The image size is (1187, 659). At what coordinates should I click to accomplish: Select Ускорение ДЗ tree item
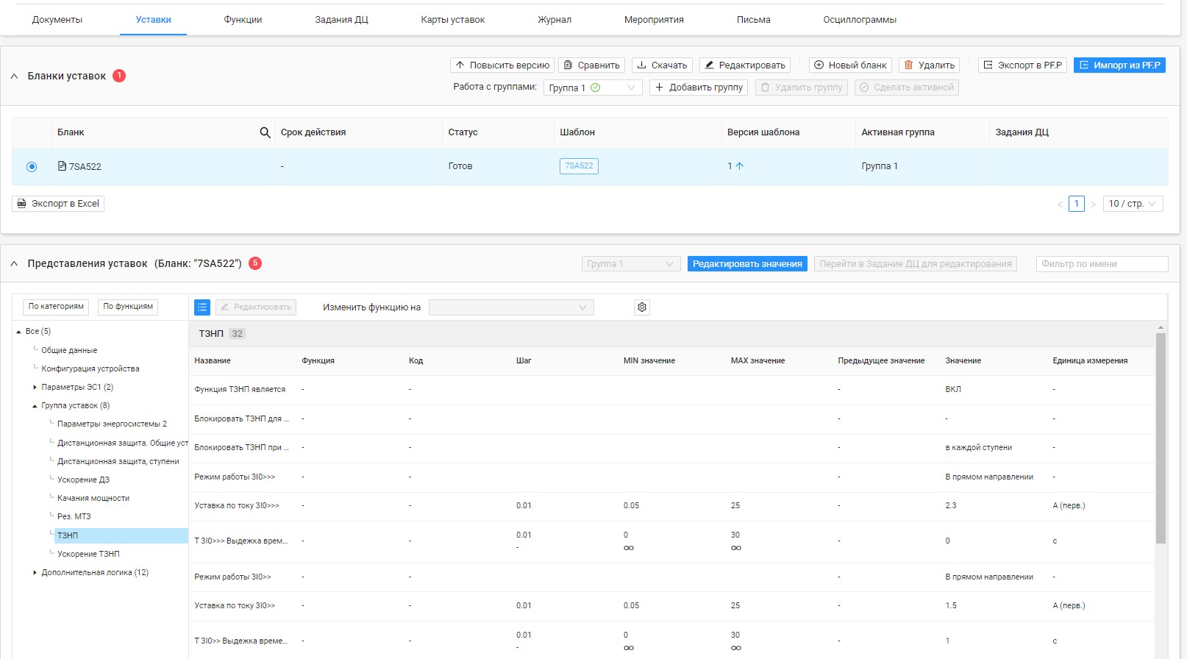pyautogui.click(x=83, y=480)
